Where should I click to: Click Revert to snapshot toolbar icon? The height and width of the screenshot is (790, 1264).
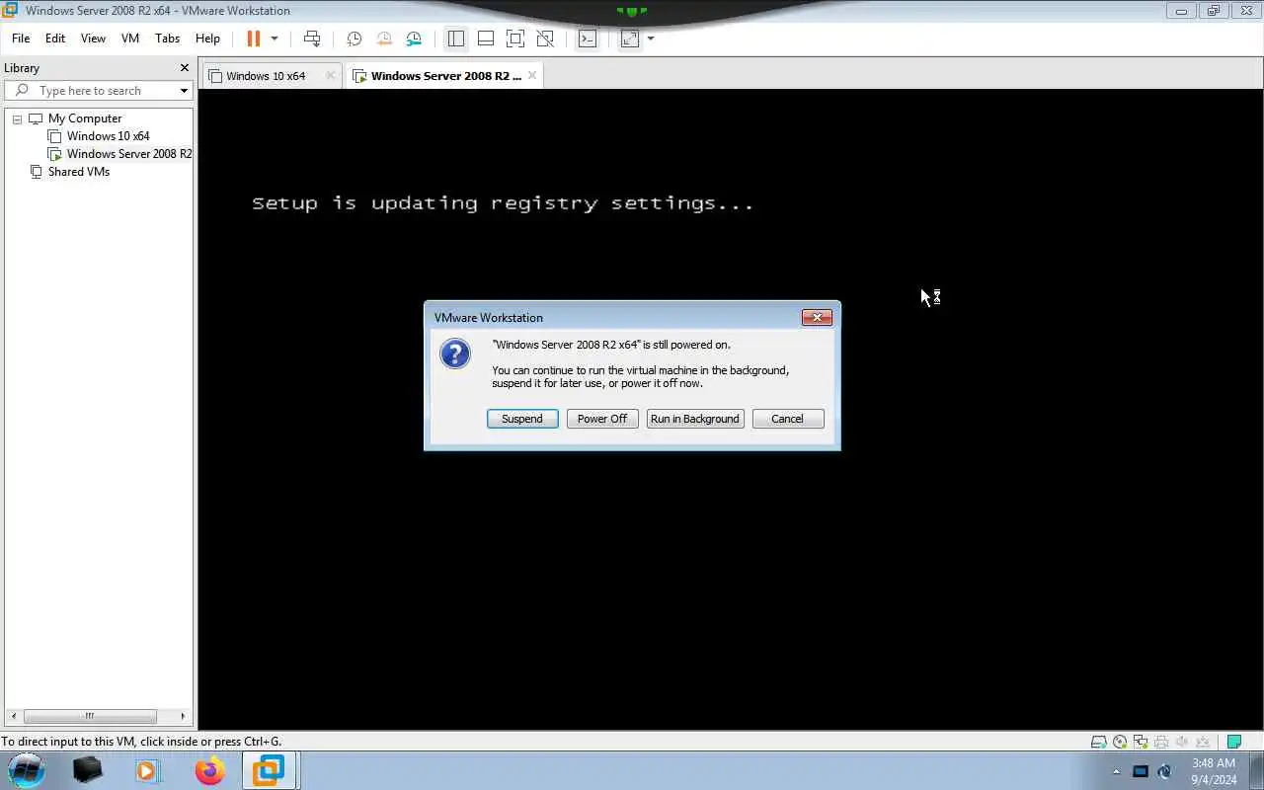pos(384,39)
